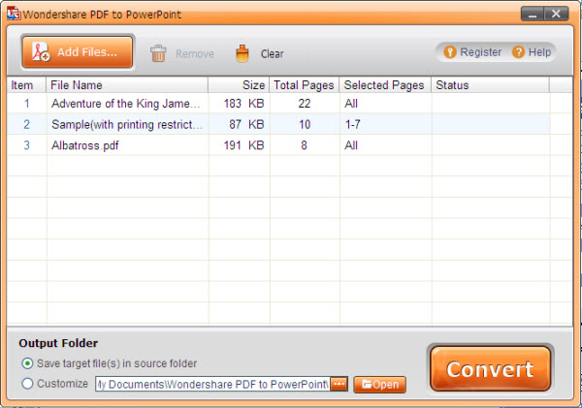This screenshot has height=408, width=582.
Task: Click the Remove text label
Action: (195, 53)
